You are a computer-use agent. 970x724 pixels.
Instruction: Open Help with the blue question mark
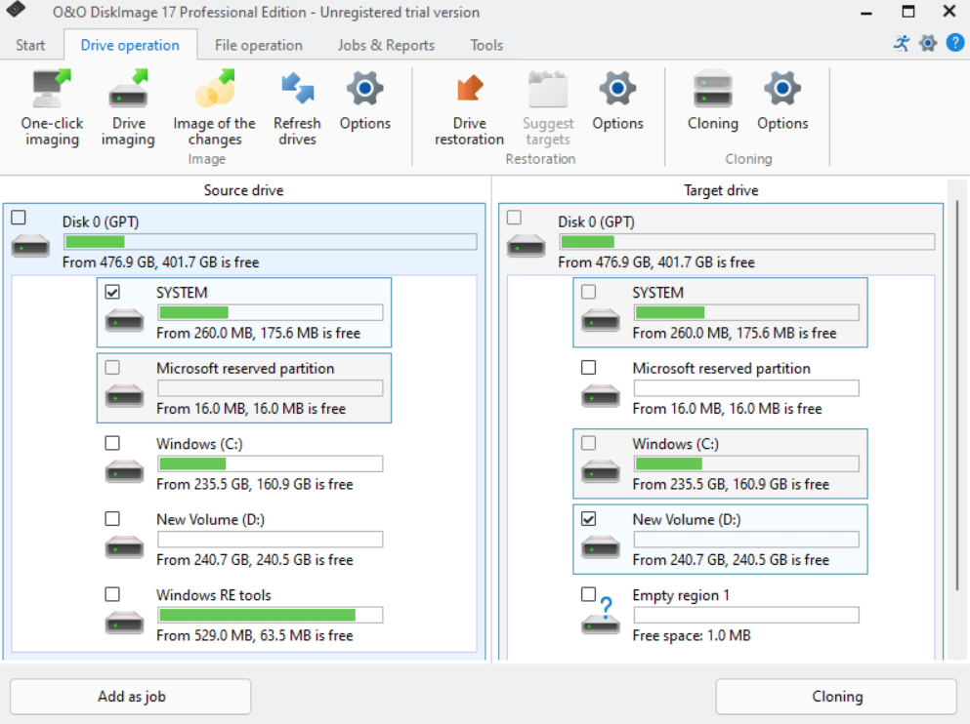click(955, 43)
